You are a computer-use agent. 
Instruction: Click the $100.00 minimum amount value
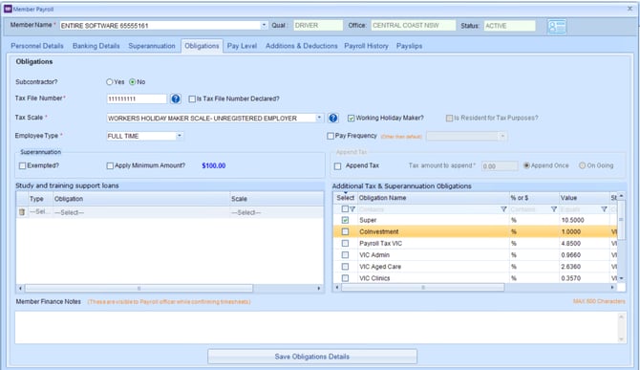[x=213, y=165]
